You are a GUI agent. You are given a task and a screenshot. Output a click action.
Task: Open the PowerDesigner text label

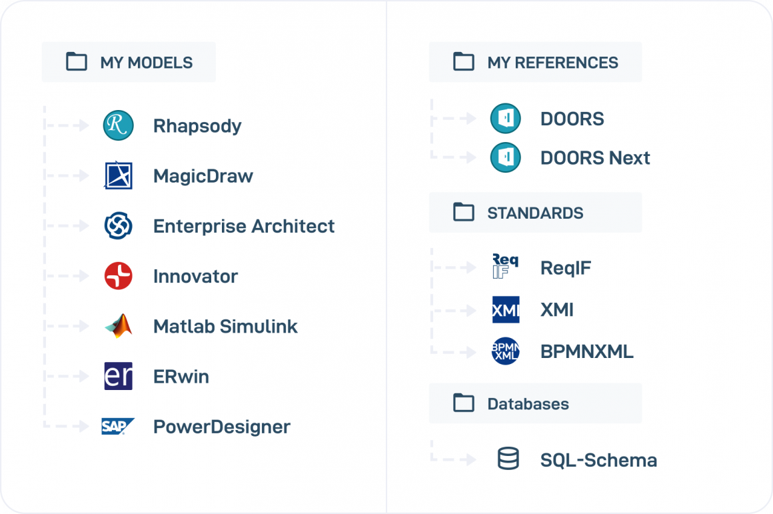[x=222, y=427]
